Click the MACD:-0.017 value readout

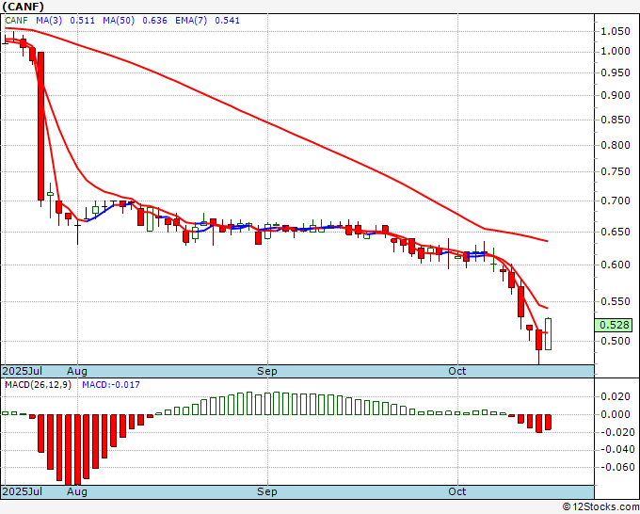click(111, 385)
